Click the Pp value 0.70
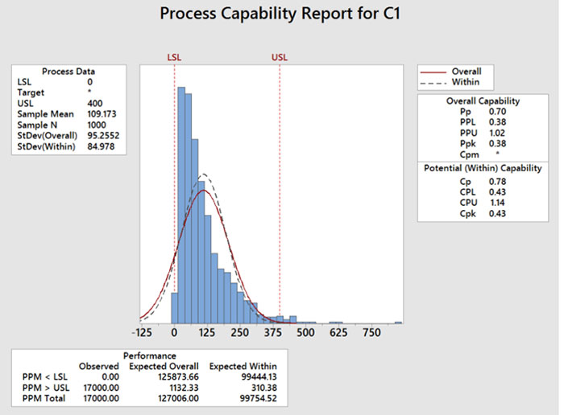 [x=497, y=112]
